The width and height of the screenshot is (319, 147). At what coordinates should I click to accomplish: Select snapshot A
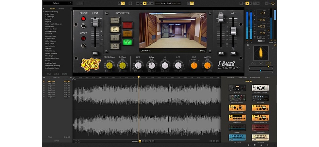pyautogui.click(x=247, y=3)
